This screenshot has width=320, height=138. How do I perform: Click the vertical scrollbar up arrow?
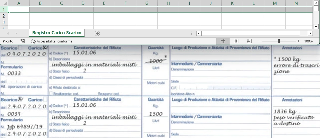click(x=316, y=2)
